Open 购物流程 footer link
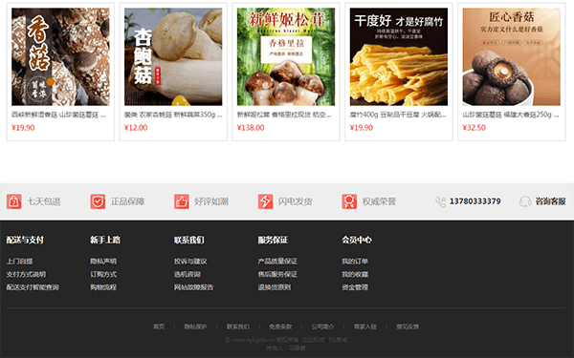574x358 pixels. tap(103, 287)
